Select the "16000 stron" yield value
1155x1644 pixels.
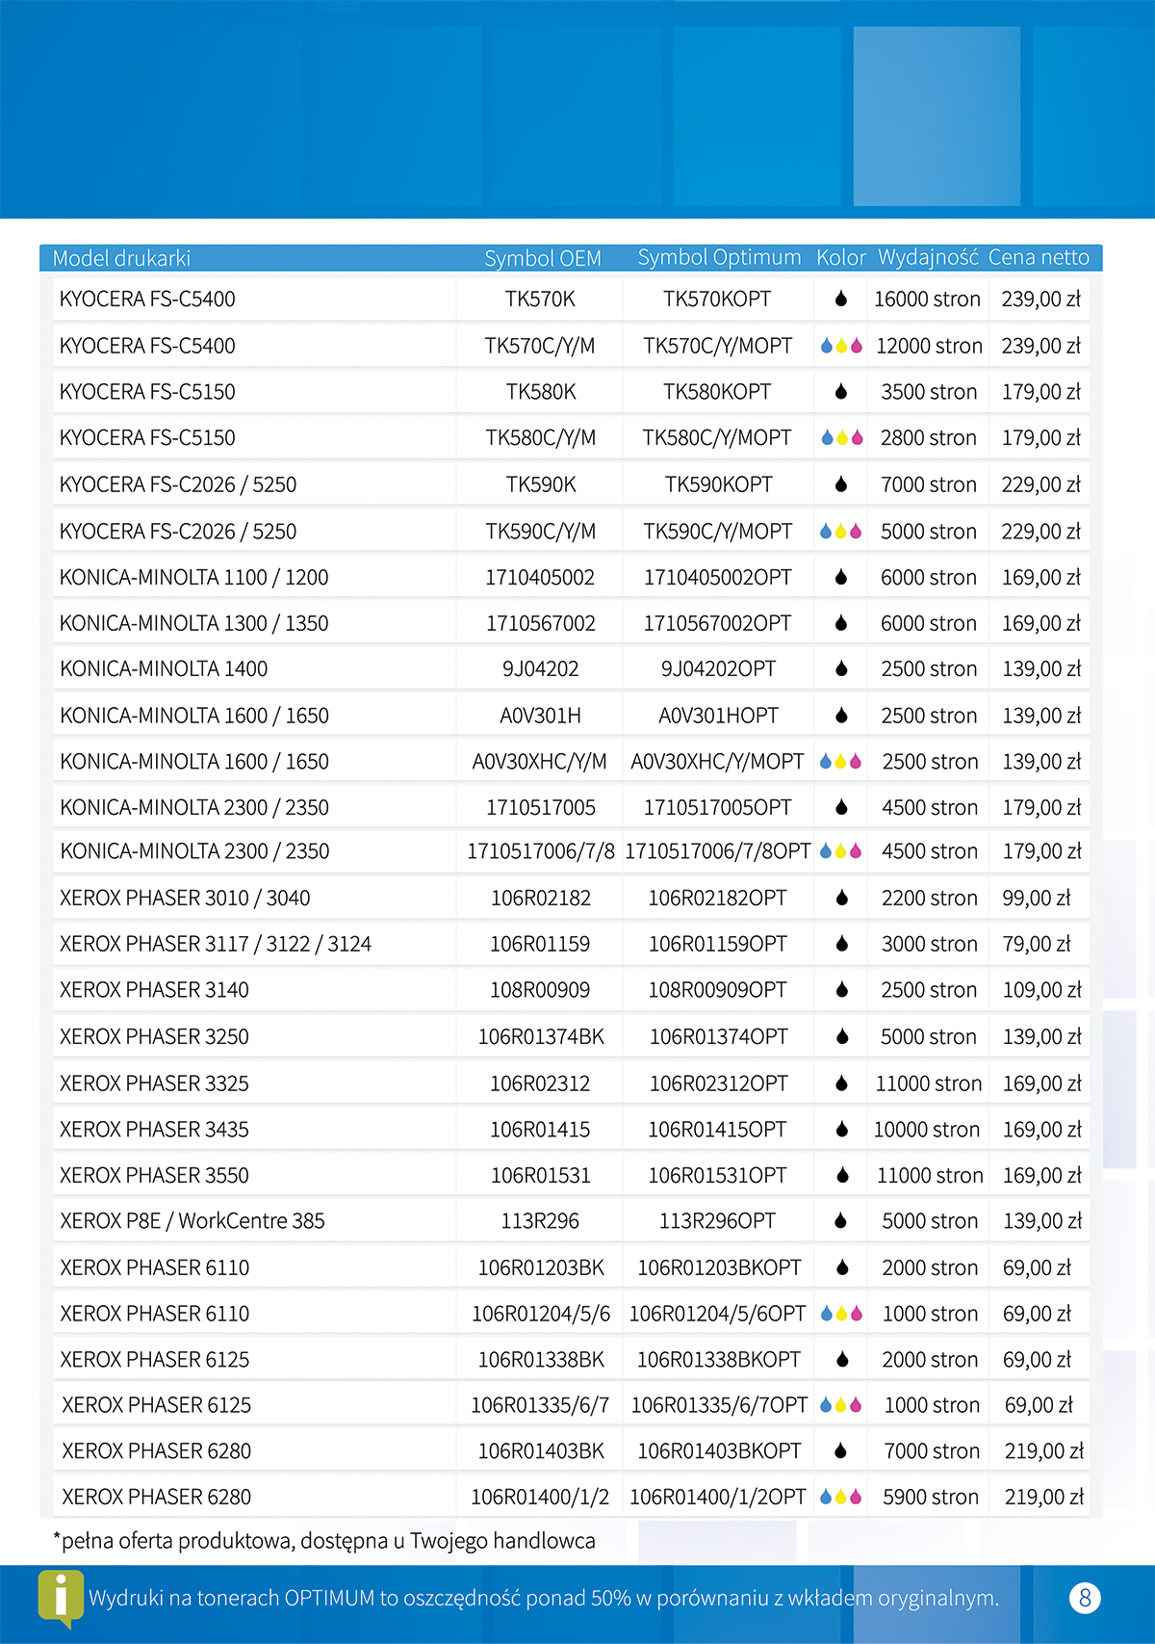927,300
